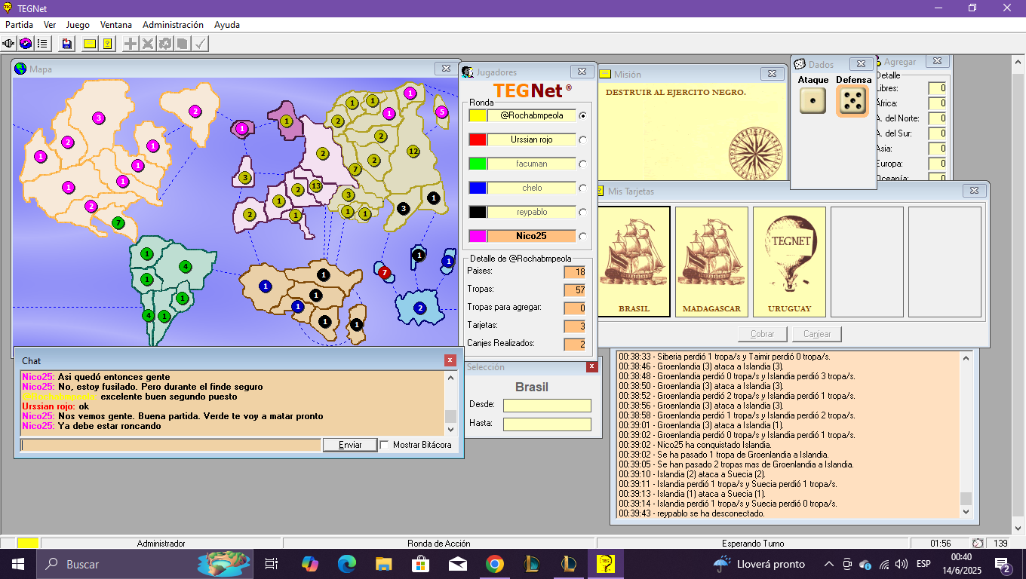Click the yellow swatch beside @Rochabmpeola
Viewport: 1026px width, 579px height.
(x=478, y=116)
